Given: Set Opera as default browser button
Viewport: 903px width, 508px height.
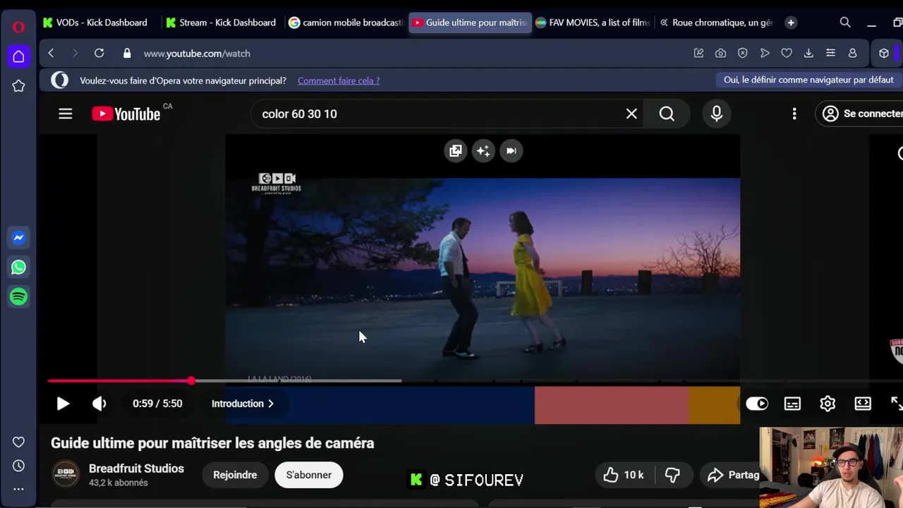Looking at the screenshot, I should tap(808, 80).
